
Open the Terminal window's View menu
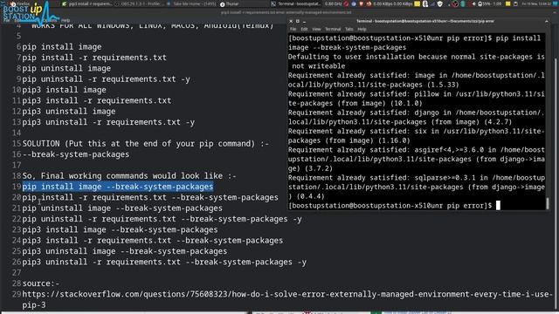tap(316, 29)
